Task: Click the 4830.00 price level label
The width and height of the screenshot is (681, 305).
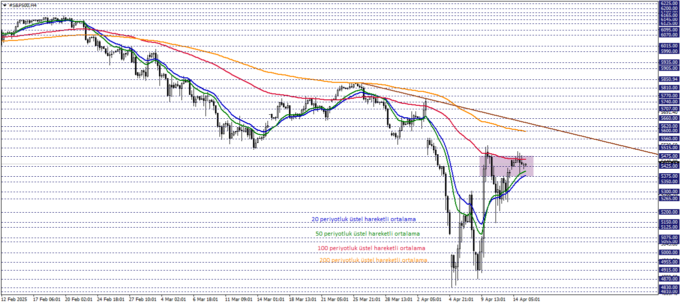Action: pyautogui.click(x=669, y=288)
